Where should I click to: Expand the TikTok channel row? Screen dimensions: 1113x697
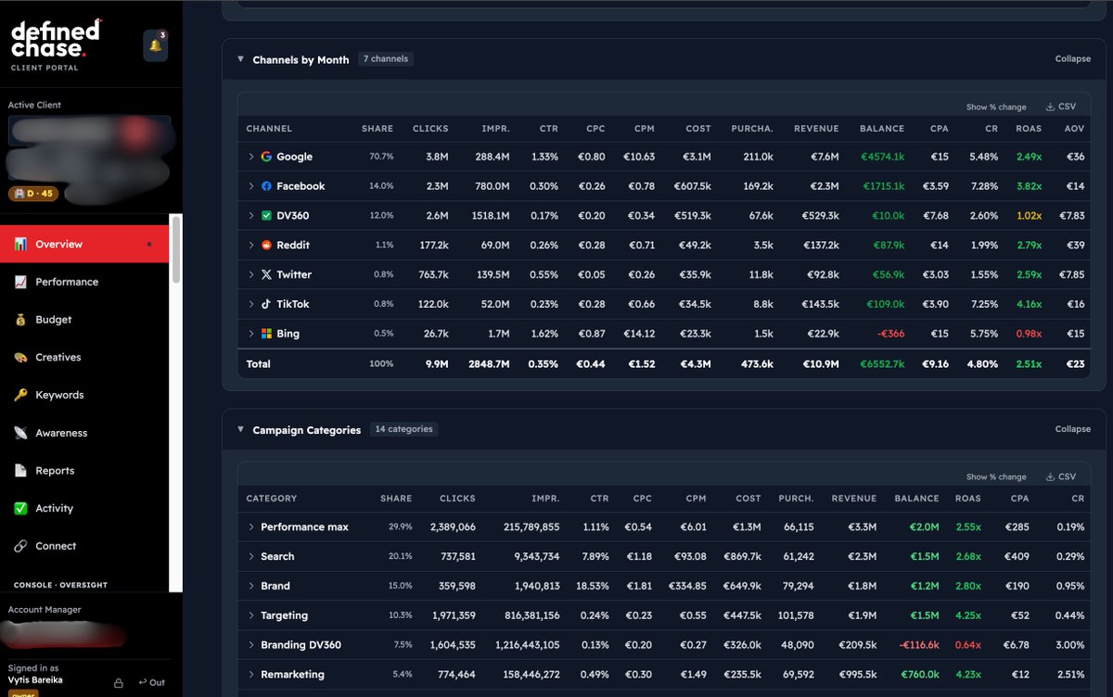250,304
